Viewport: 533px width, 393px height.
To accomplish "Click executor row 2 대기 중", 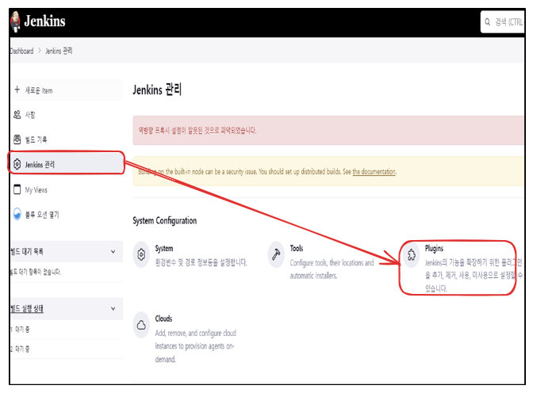I will (20, 349).
